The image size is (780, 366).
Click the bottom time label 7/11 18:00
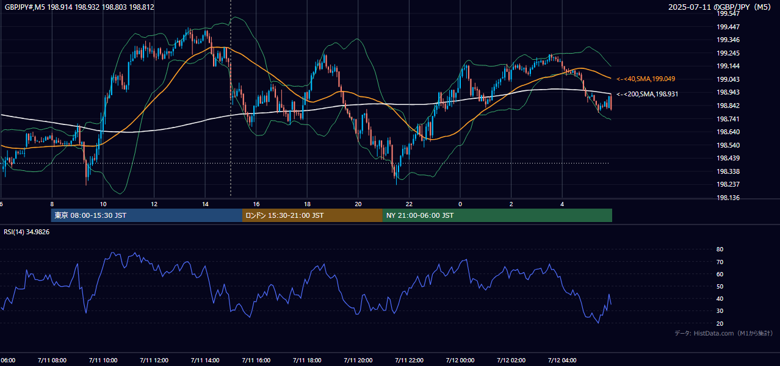307,361
